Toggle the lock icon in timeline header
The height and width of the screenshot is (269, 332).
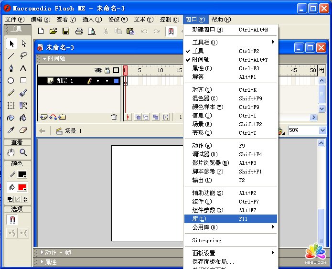[x=107, y=70]
